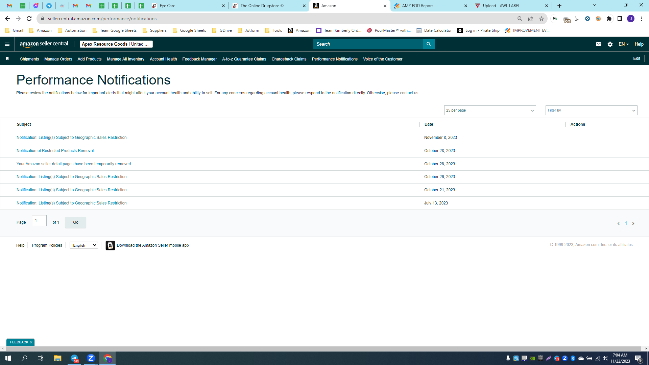Click the bookmark flag icon in nav bar

pos(7,59)
